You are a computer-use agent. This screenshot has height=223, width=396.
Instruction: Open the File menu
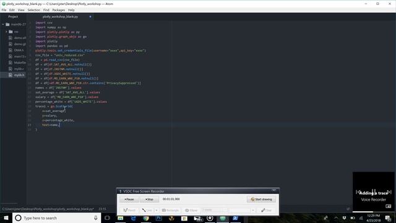pyautogui.click(x=4, y=10)
